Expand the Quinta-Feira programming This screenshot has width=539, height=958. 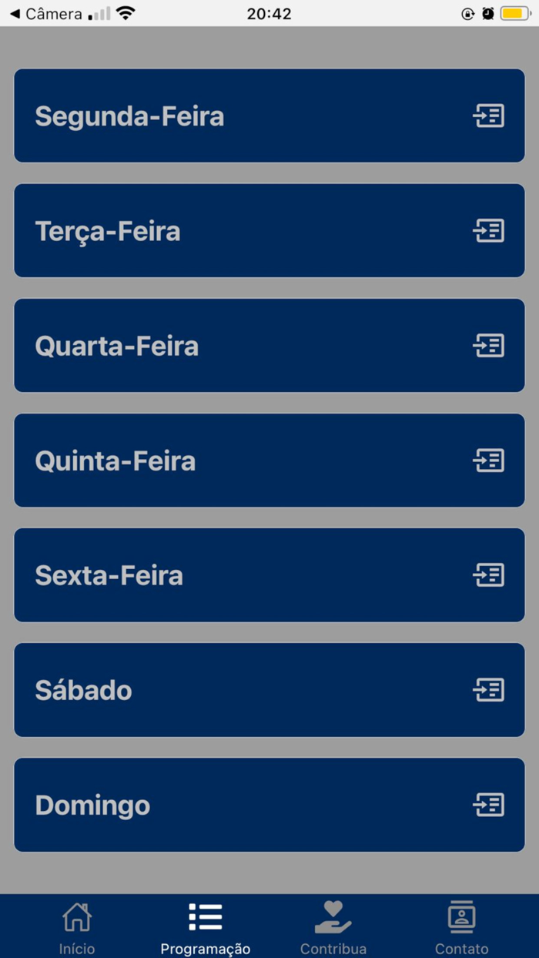269,460
